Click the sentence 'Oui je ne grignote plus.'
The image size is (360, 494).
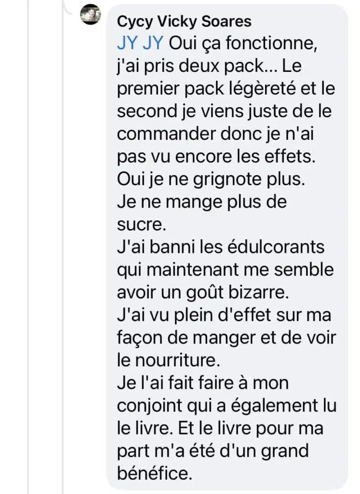point(211,179)
